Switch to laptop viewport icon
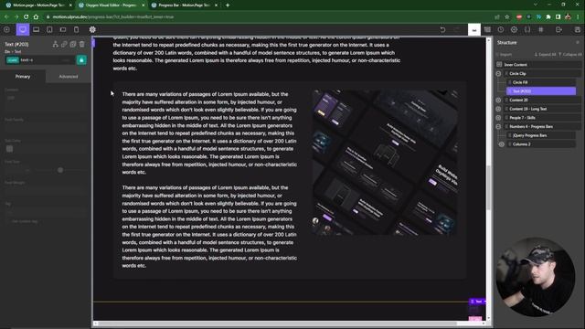This screenshot has height=329, width=585. pos(37,29)
